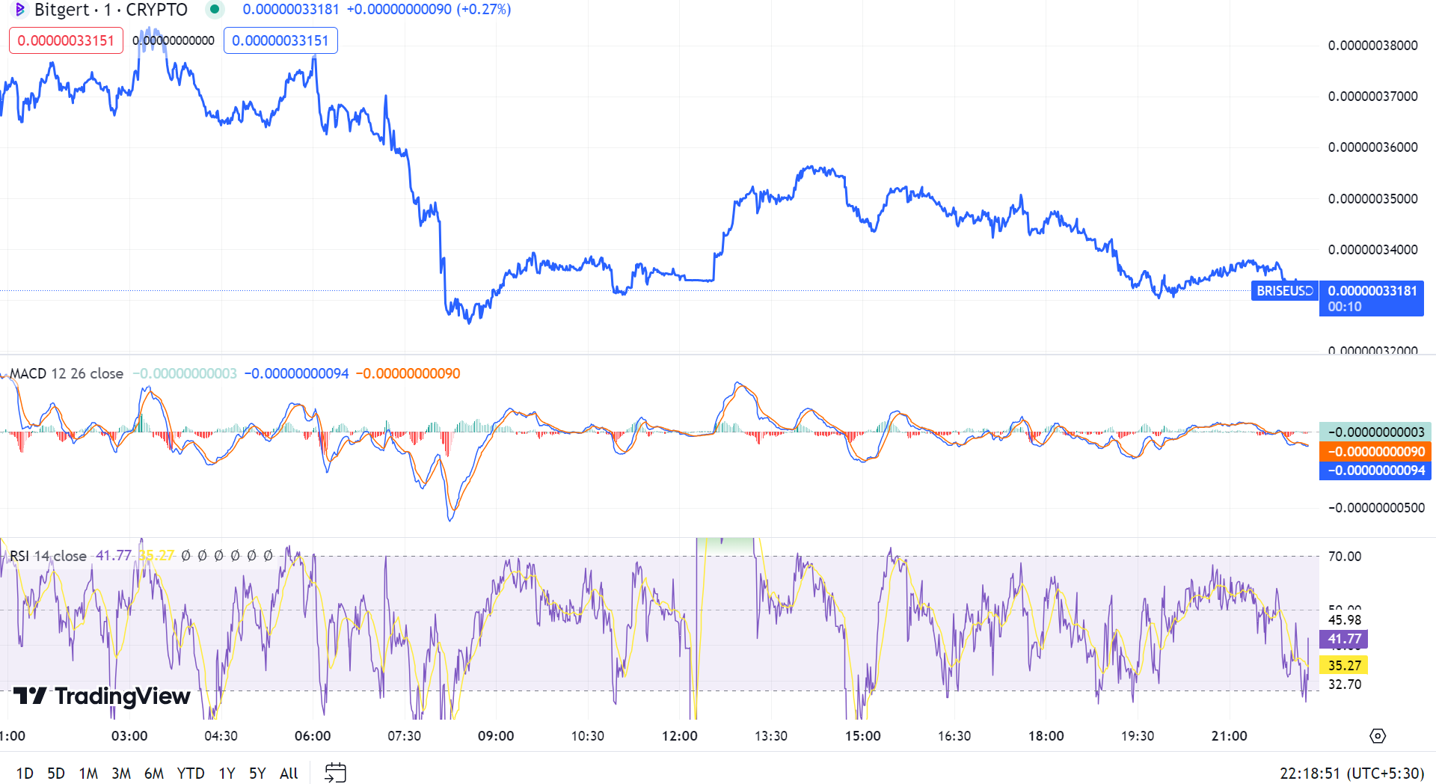Open chart settings gear icon
1436x784 pixels.
click(x=1378, y=736)
